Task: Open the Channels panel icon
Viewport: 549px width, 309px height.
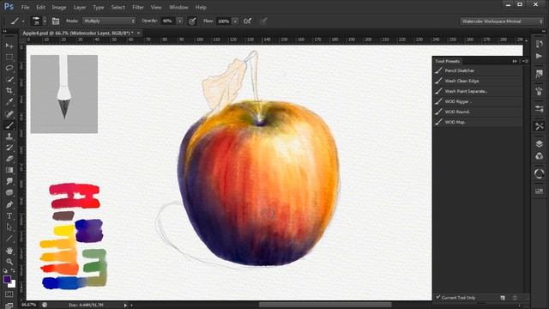Action: click(540, 156)
